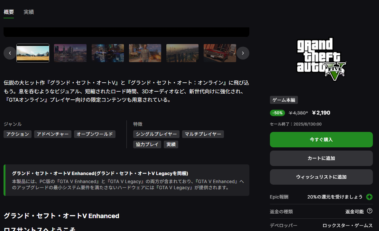Open the オープンワールド genre tag
The height and width of the screenshot is (231, 379).
[x=95, y=134]
